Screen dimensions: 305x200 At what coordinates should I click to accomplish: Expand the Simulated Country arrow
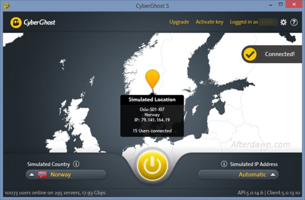point(32,175)
